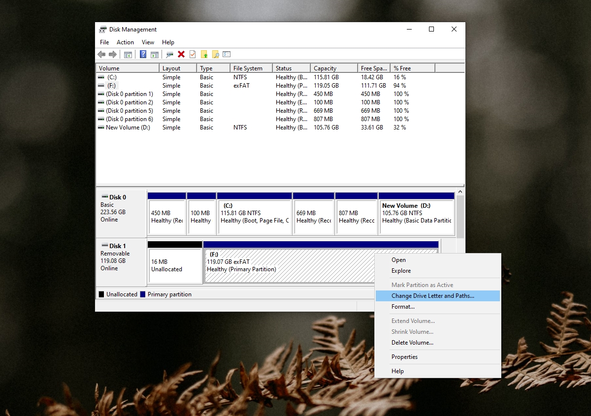Click Delete Volume in the context menu
Screen dimensions: 591x416
(413, 343)
